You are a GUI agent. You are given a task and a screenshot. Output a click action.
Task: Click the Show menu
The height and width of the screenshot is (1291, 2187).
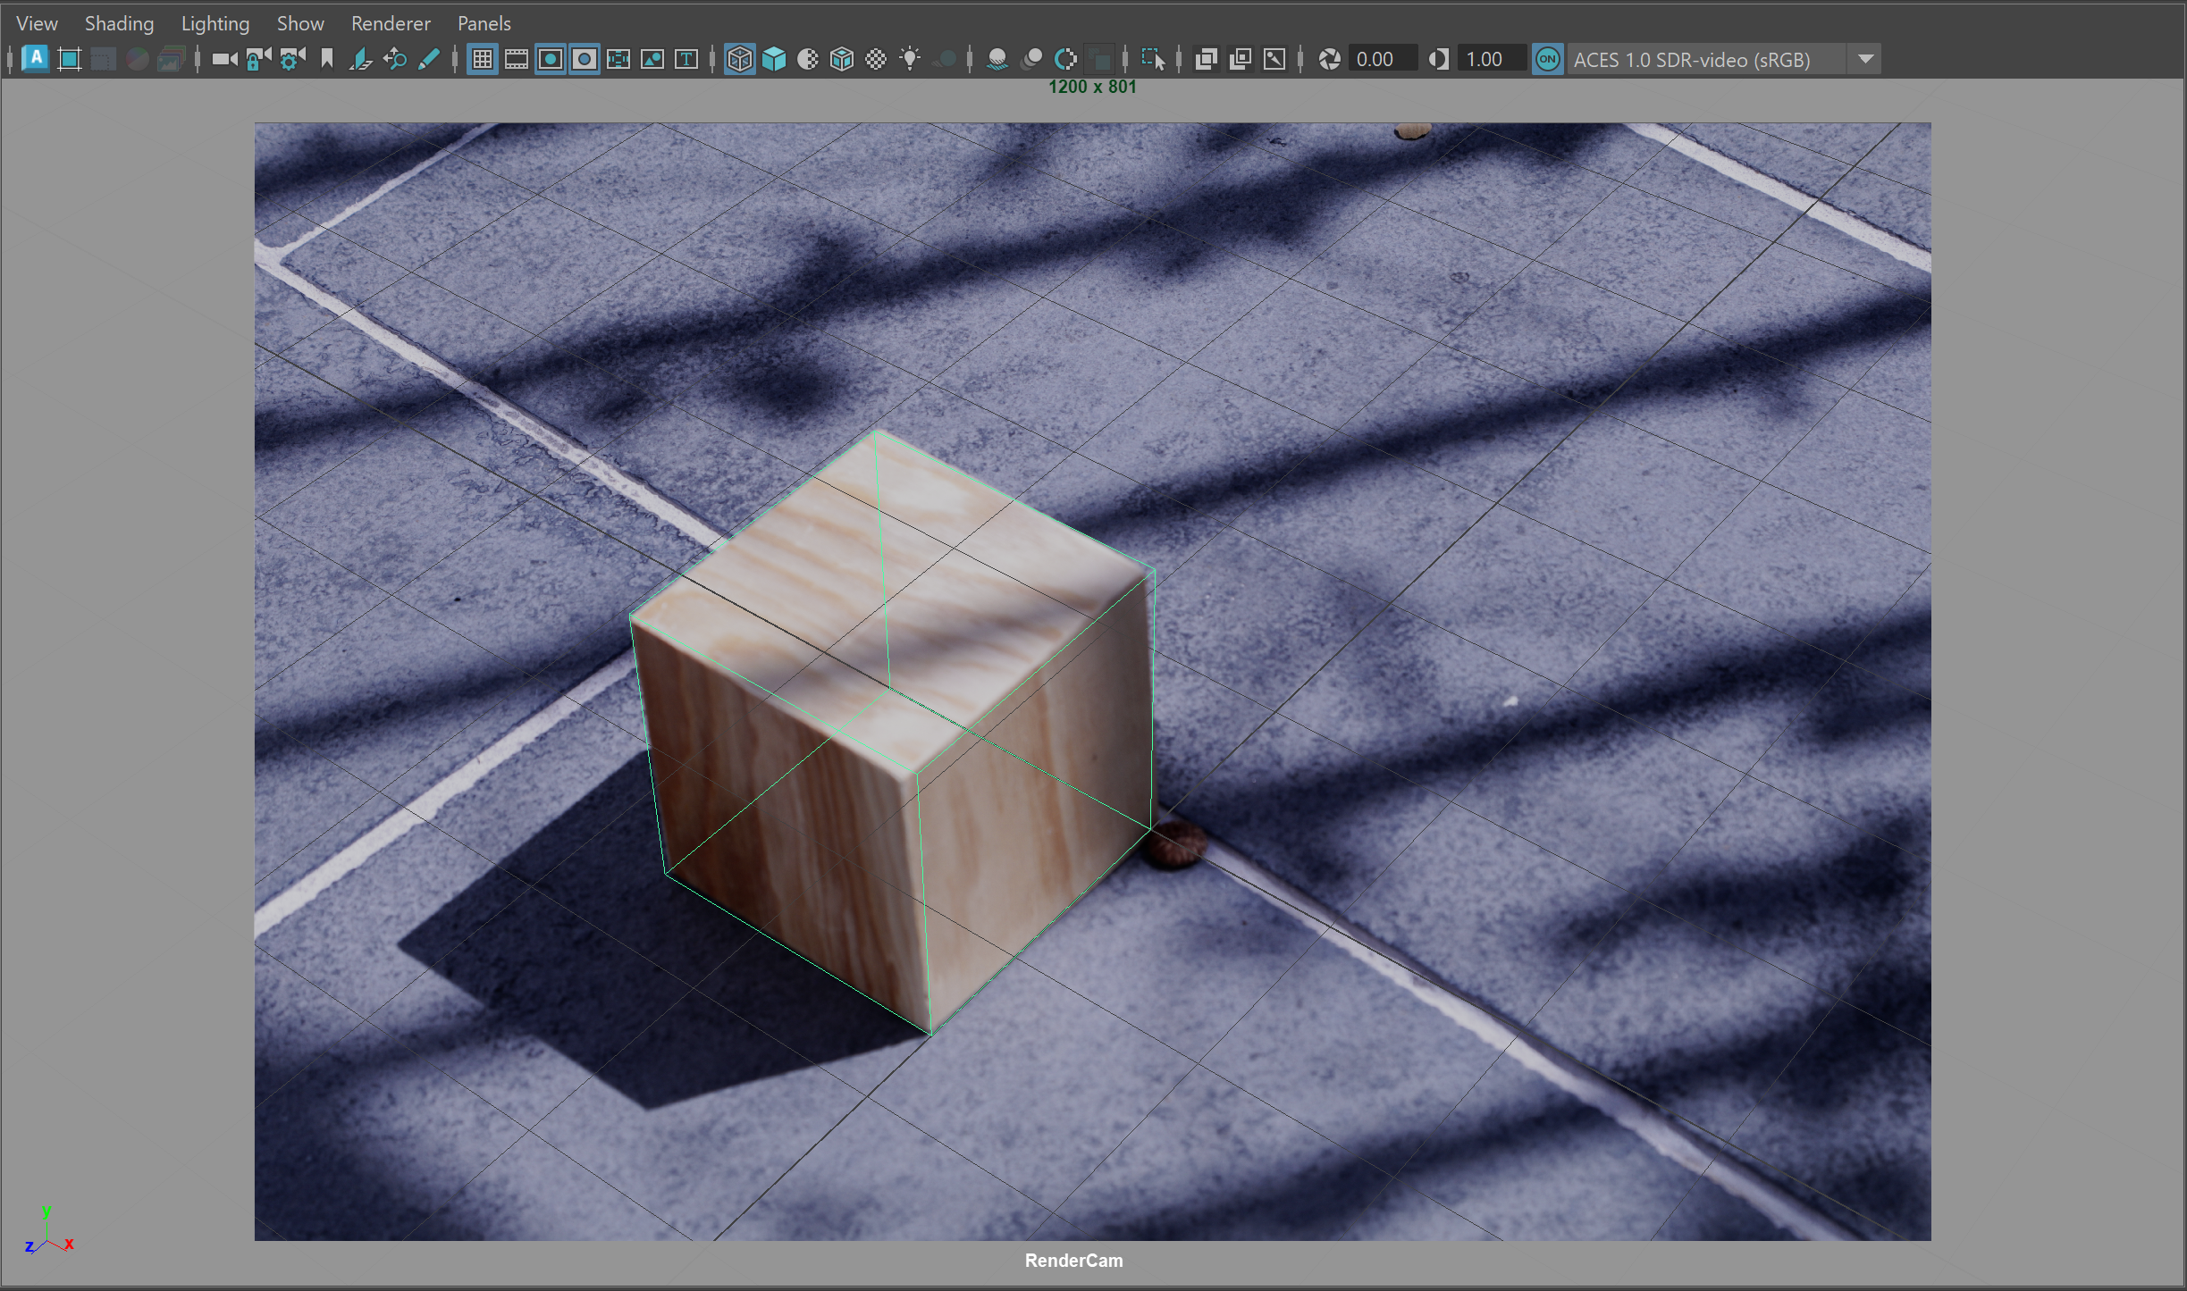[x=299, y=23]
